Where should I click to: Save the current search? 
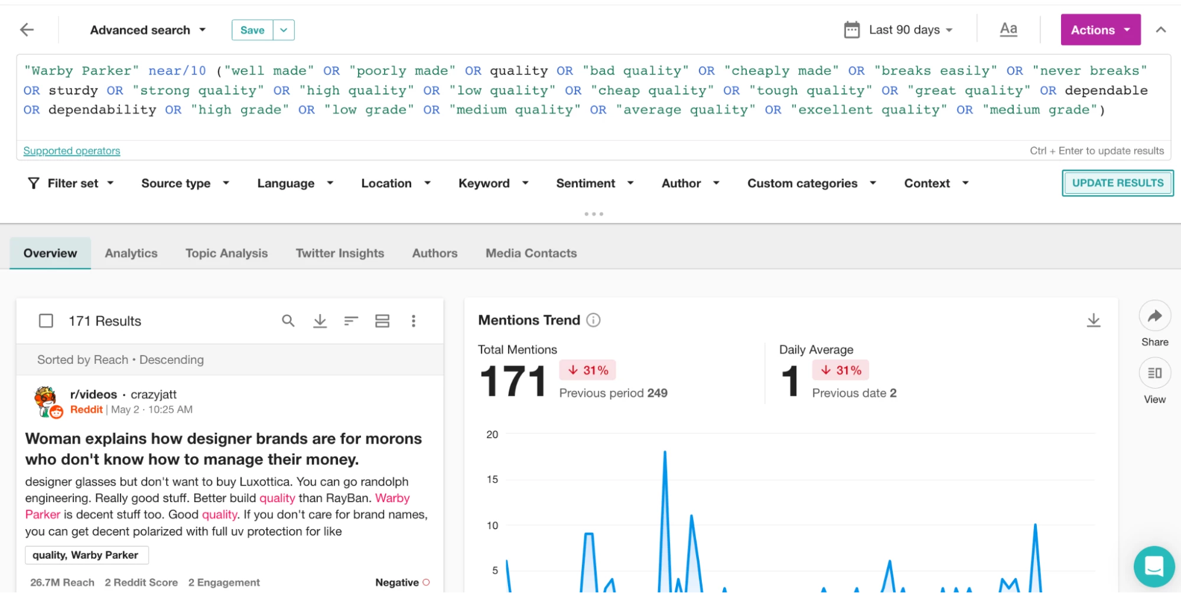point(252,30)
